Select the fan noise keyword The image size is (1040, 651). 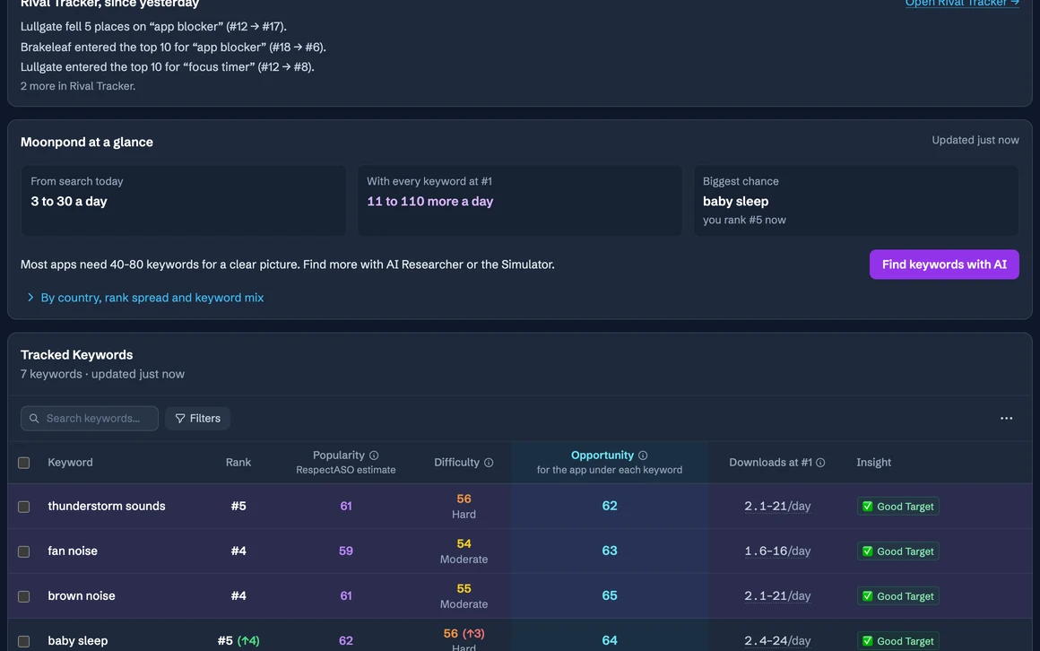click(x=73, y=551)
